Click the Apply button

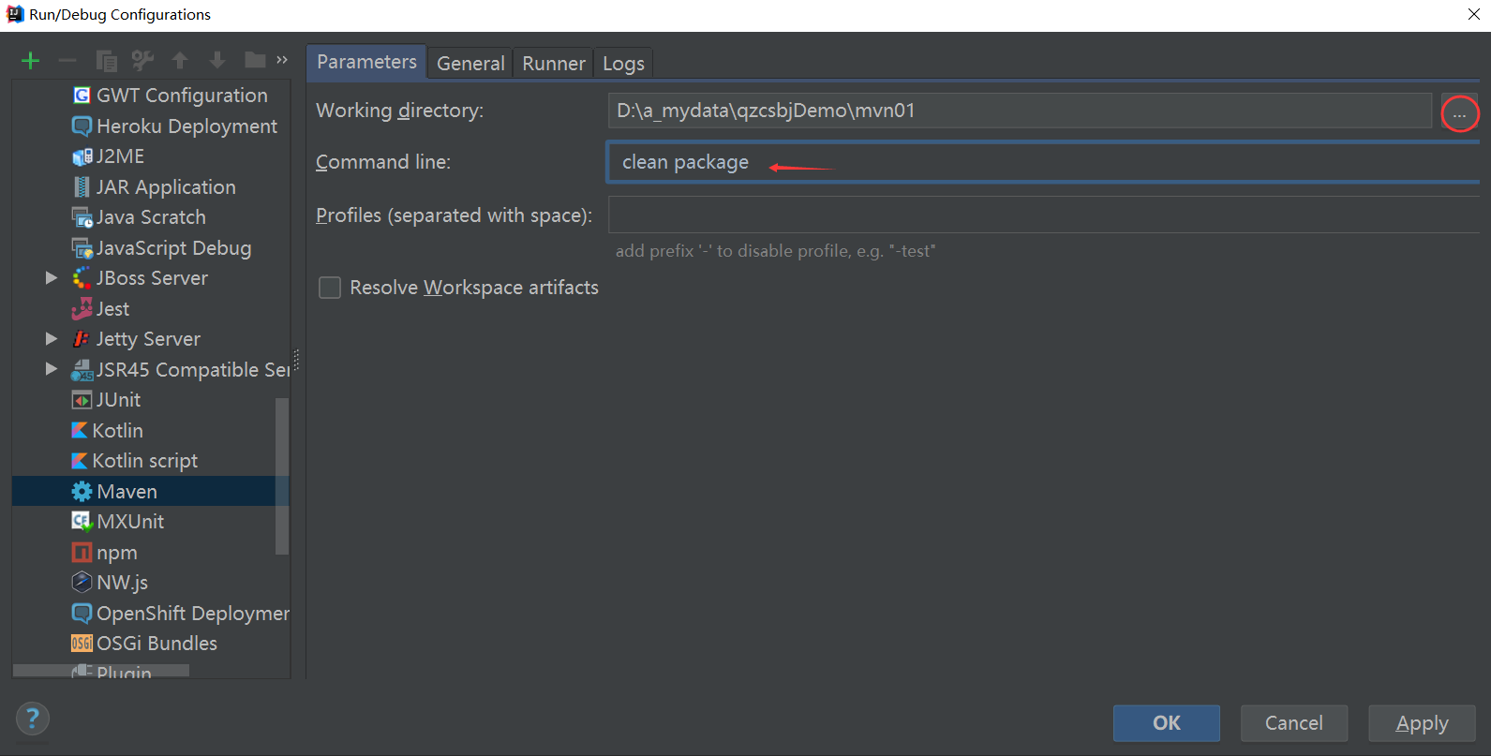coord(1422,723)
